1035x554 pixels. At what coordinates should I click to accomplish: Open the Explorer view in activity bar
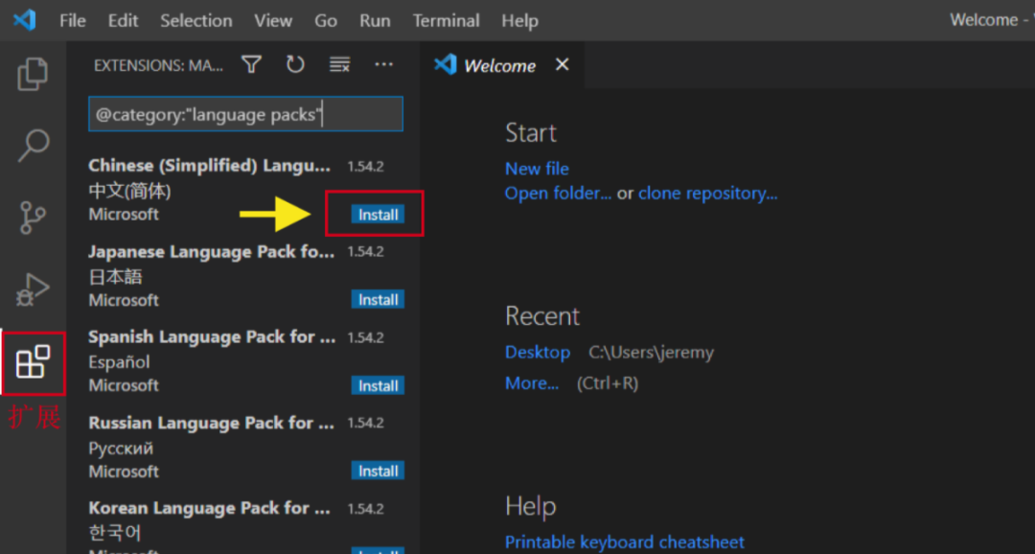(x=33, y=73)
